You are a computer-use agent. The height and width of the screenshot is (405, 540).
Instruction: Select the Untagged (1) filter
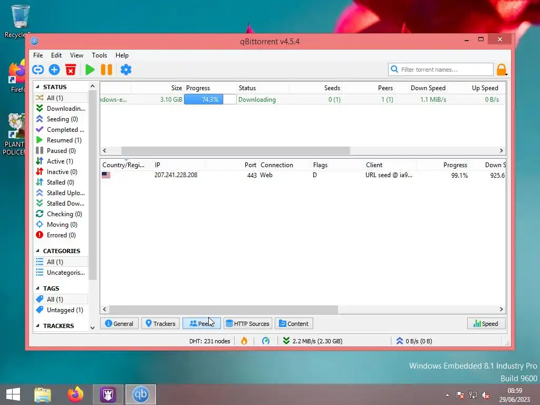point(61,310)
